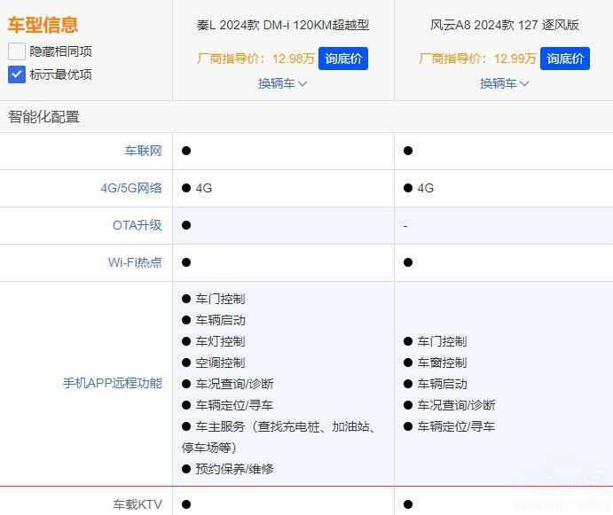
Task: Click the 车联网 row label
Action: click(143, 151)
